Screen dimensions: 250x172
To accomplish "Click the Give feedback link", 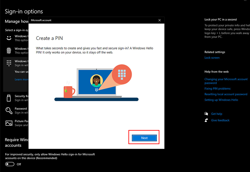I will (220, 120).
